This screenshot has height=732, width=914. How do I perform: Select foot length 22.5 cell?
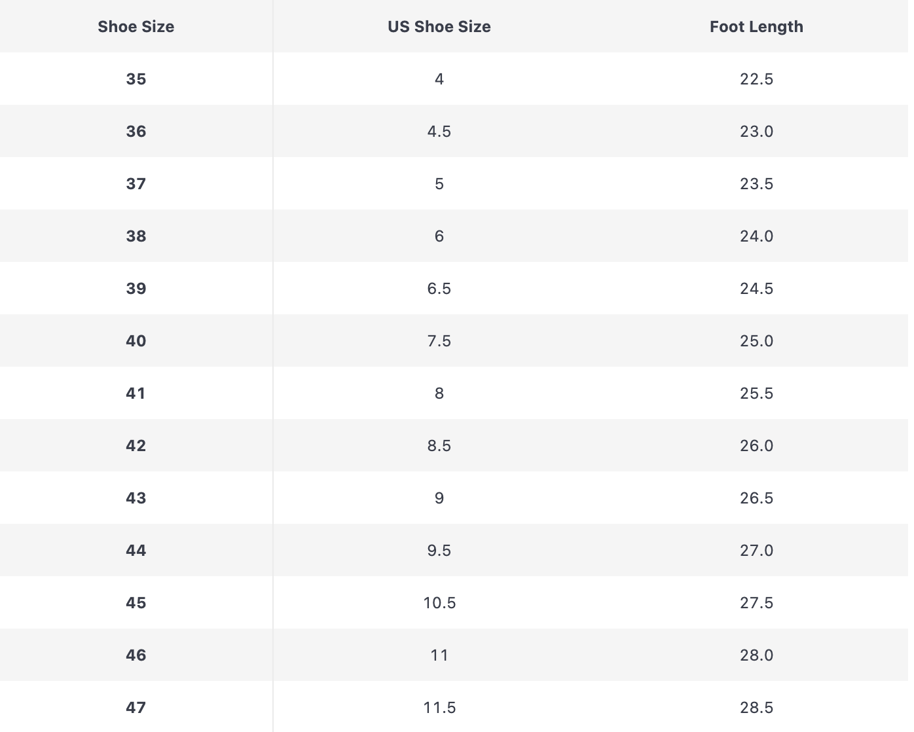tap(756, 79)
